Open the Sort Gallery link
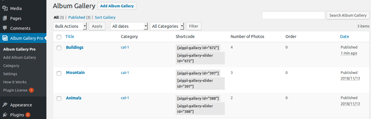The width and height of the screenshot is (371, 119). (105, 18)
